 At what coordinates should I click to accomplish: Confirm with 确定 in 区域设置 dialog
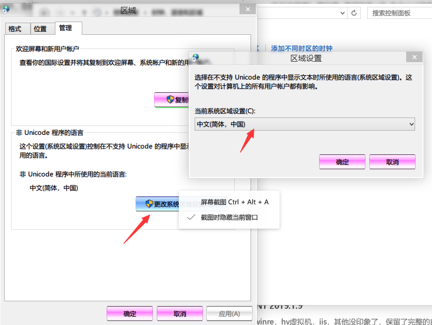pos(342,162)
